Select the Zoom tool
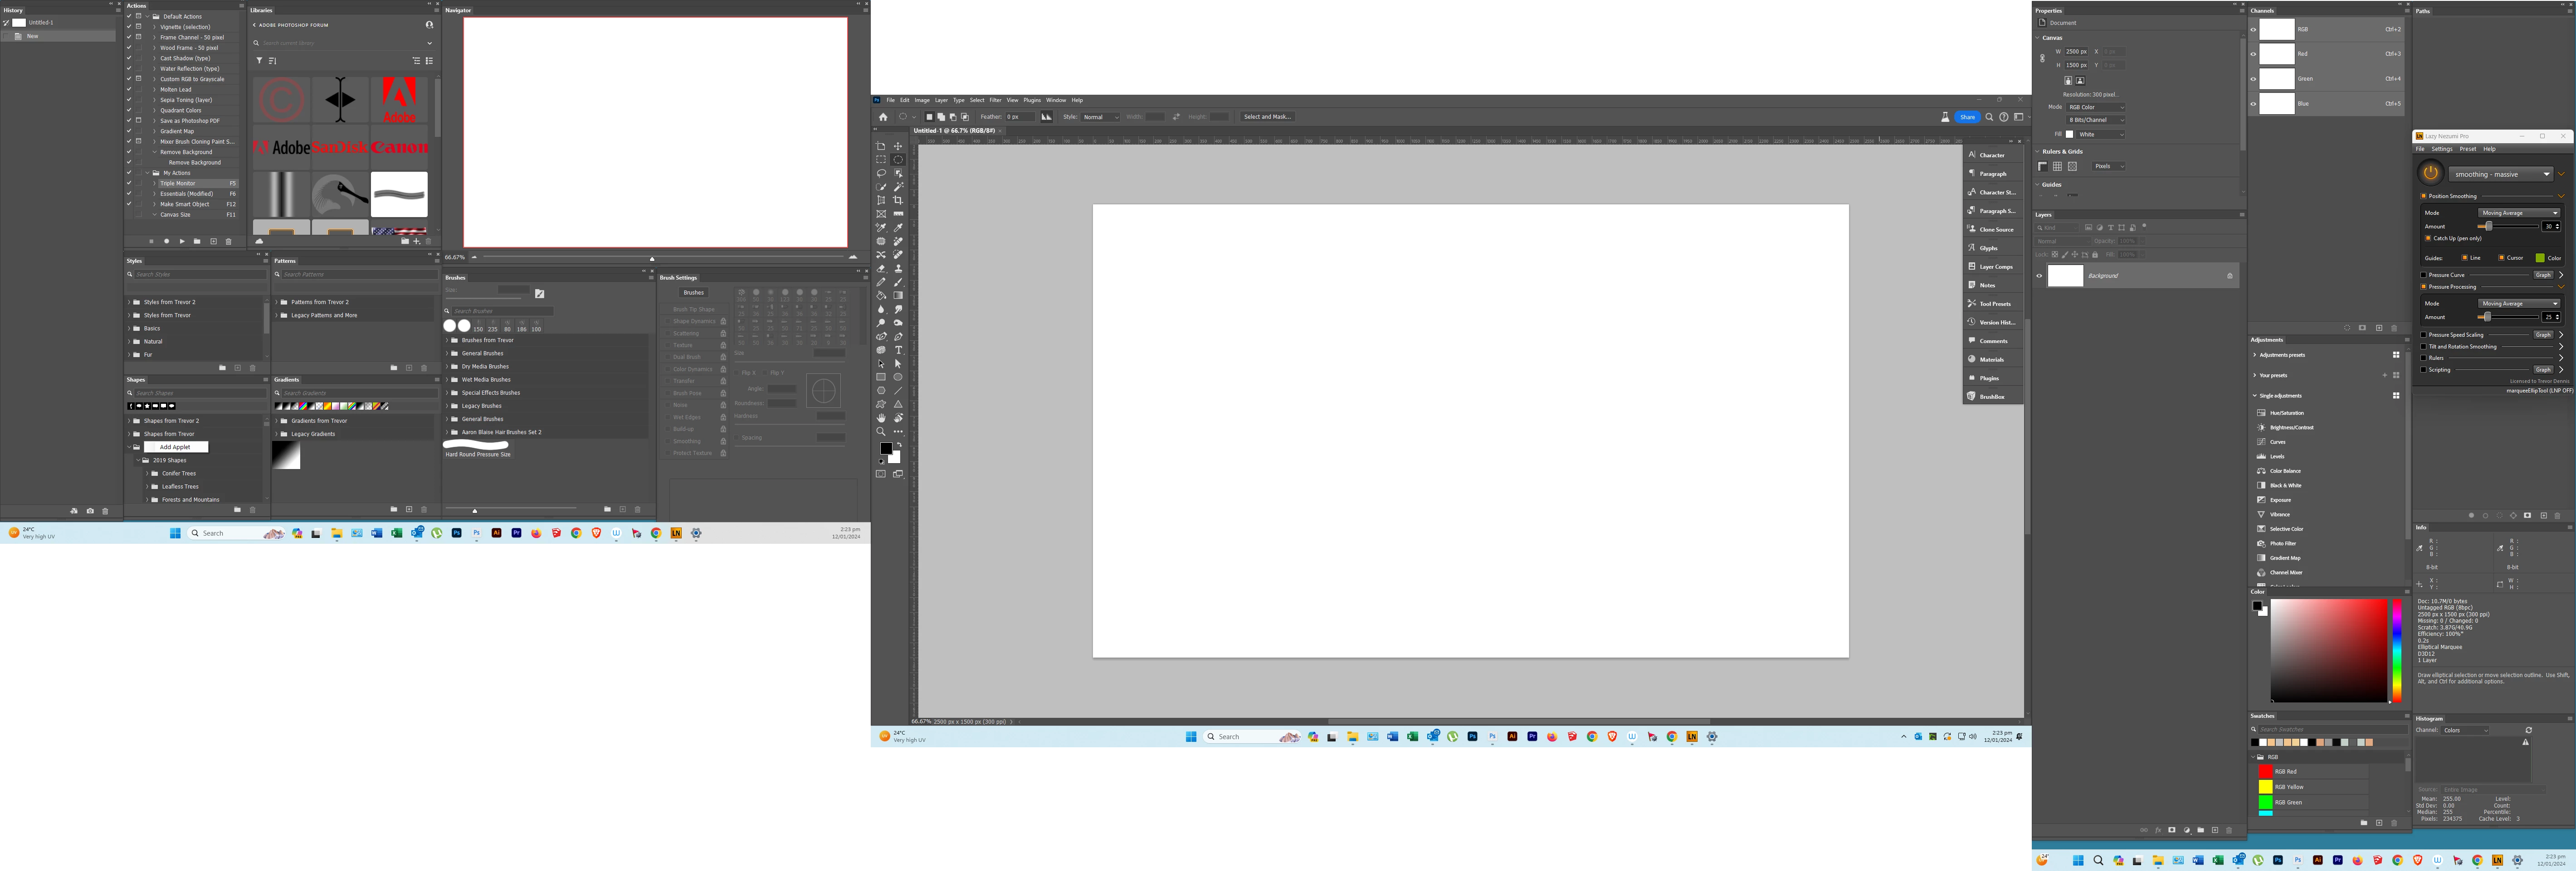The width and height of the screenshot is (2576, 871). 881,431
